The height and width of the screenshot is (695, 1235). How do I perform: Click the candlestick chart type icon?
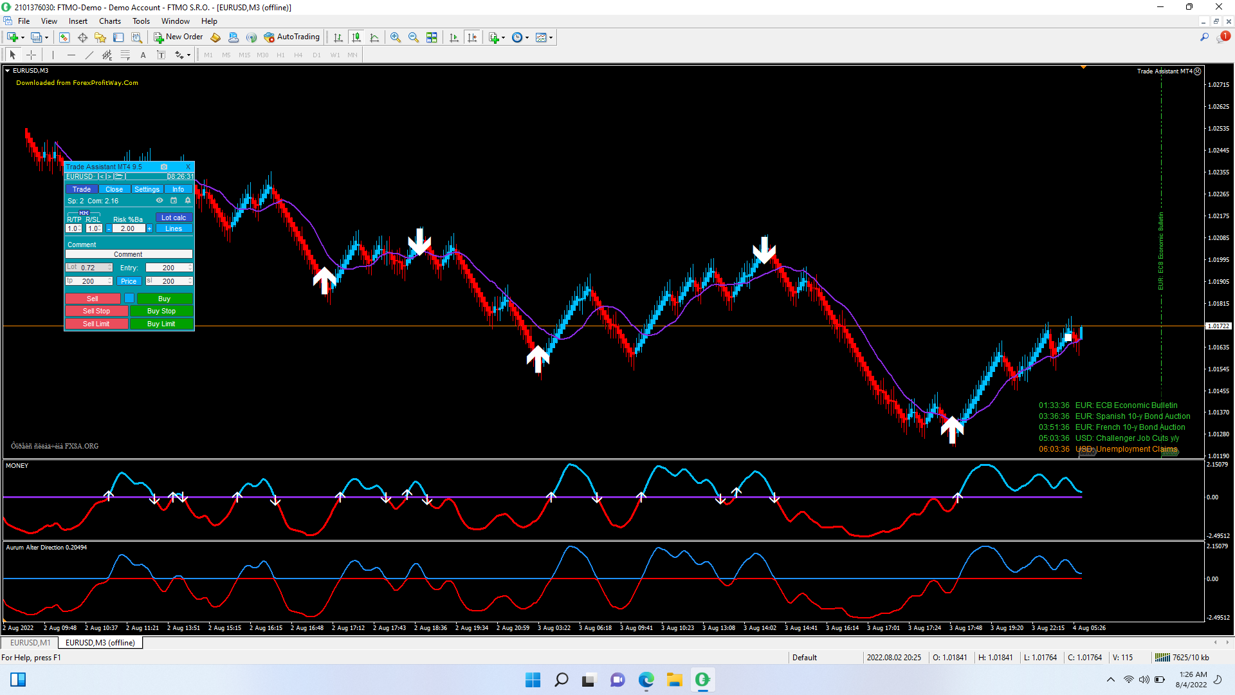coord(356,37)
